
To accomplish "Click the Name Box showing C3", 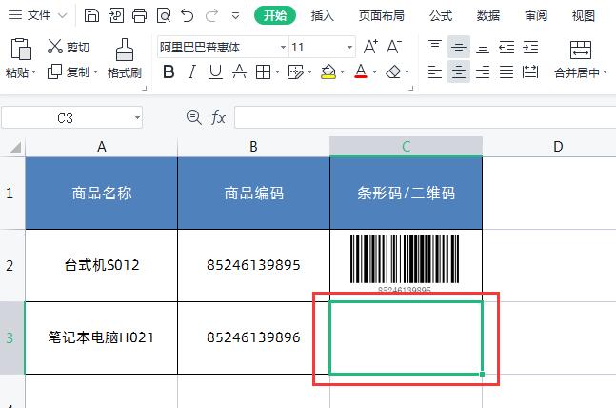I will pyautogui.click(x=72, y=117).
